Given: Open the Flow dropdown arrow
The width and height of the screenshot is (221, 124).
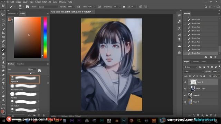Looking at the screenshot, I should point(95,7).
